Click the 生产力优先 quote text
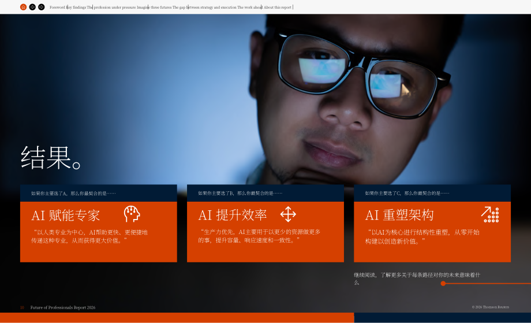Image resolution: width=531 pixels, height=323 pixels. [x=259, y=236]
